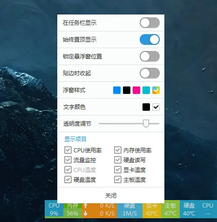217x222 pixels.
Task: Select white 文字颜色 swatch with checkmark
Action: tap(156, 107)
